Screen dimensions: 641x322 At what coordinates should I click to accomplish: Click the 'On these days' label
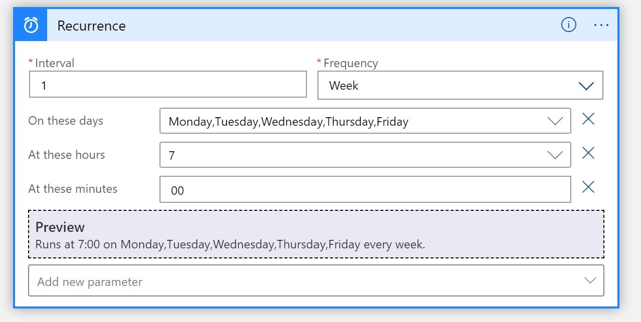coord(66,121)
